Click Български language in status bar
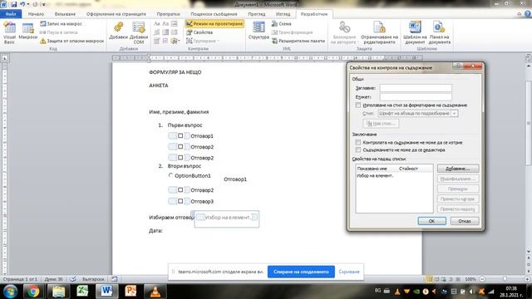The width and height of the screenshot is (532, 299). tap(93, 279)
